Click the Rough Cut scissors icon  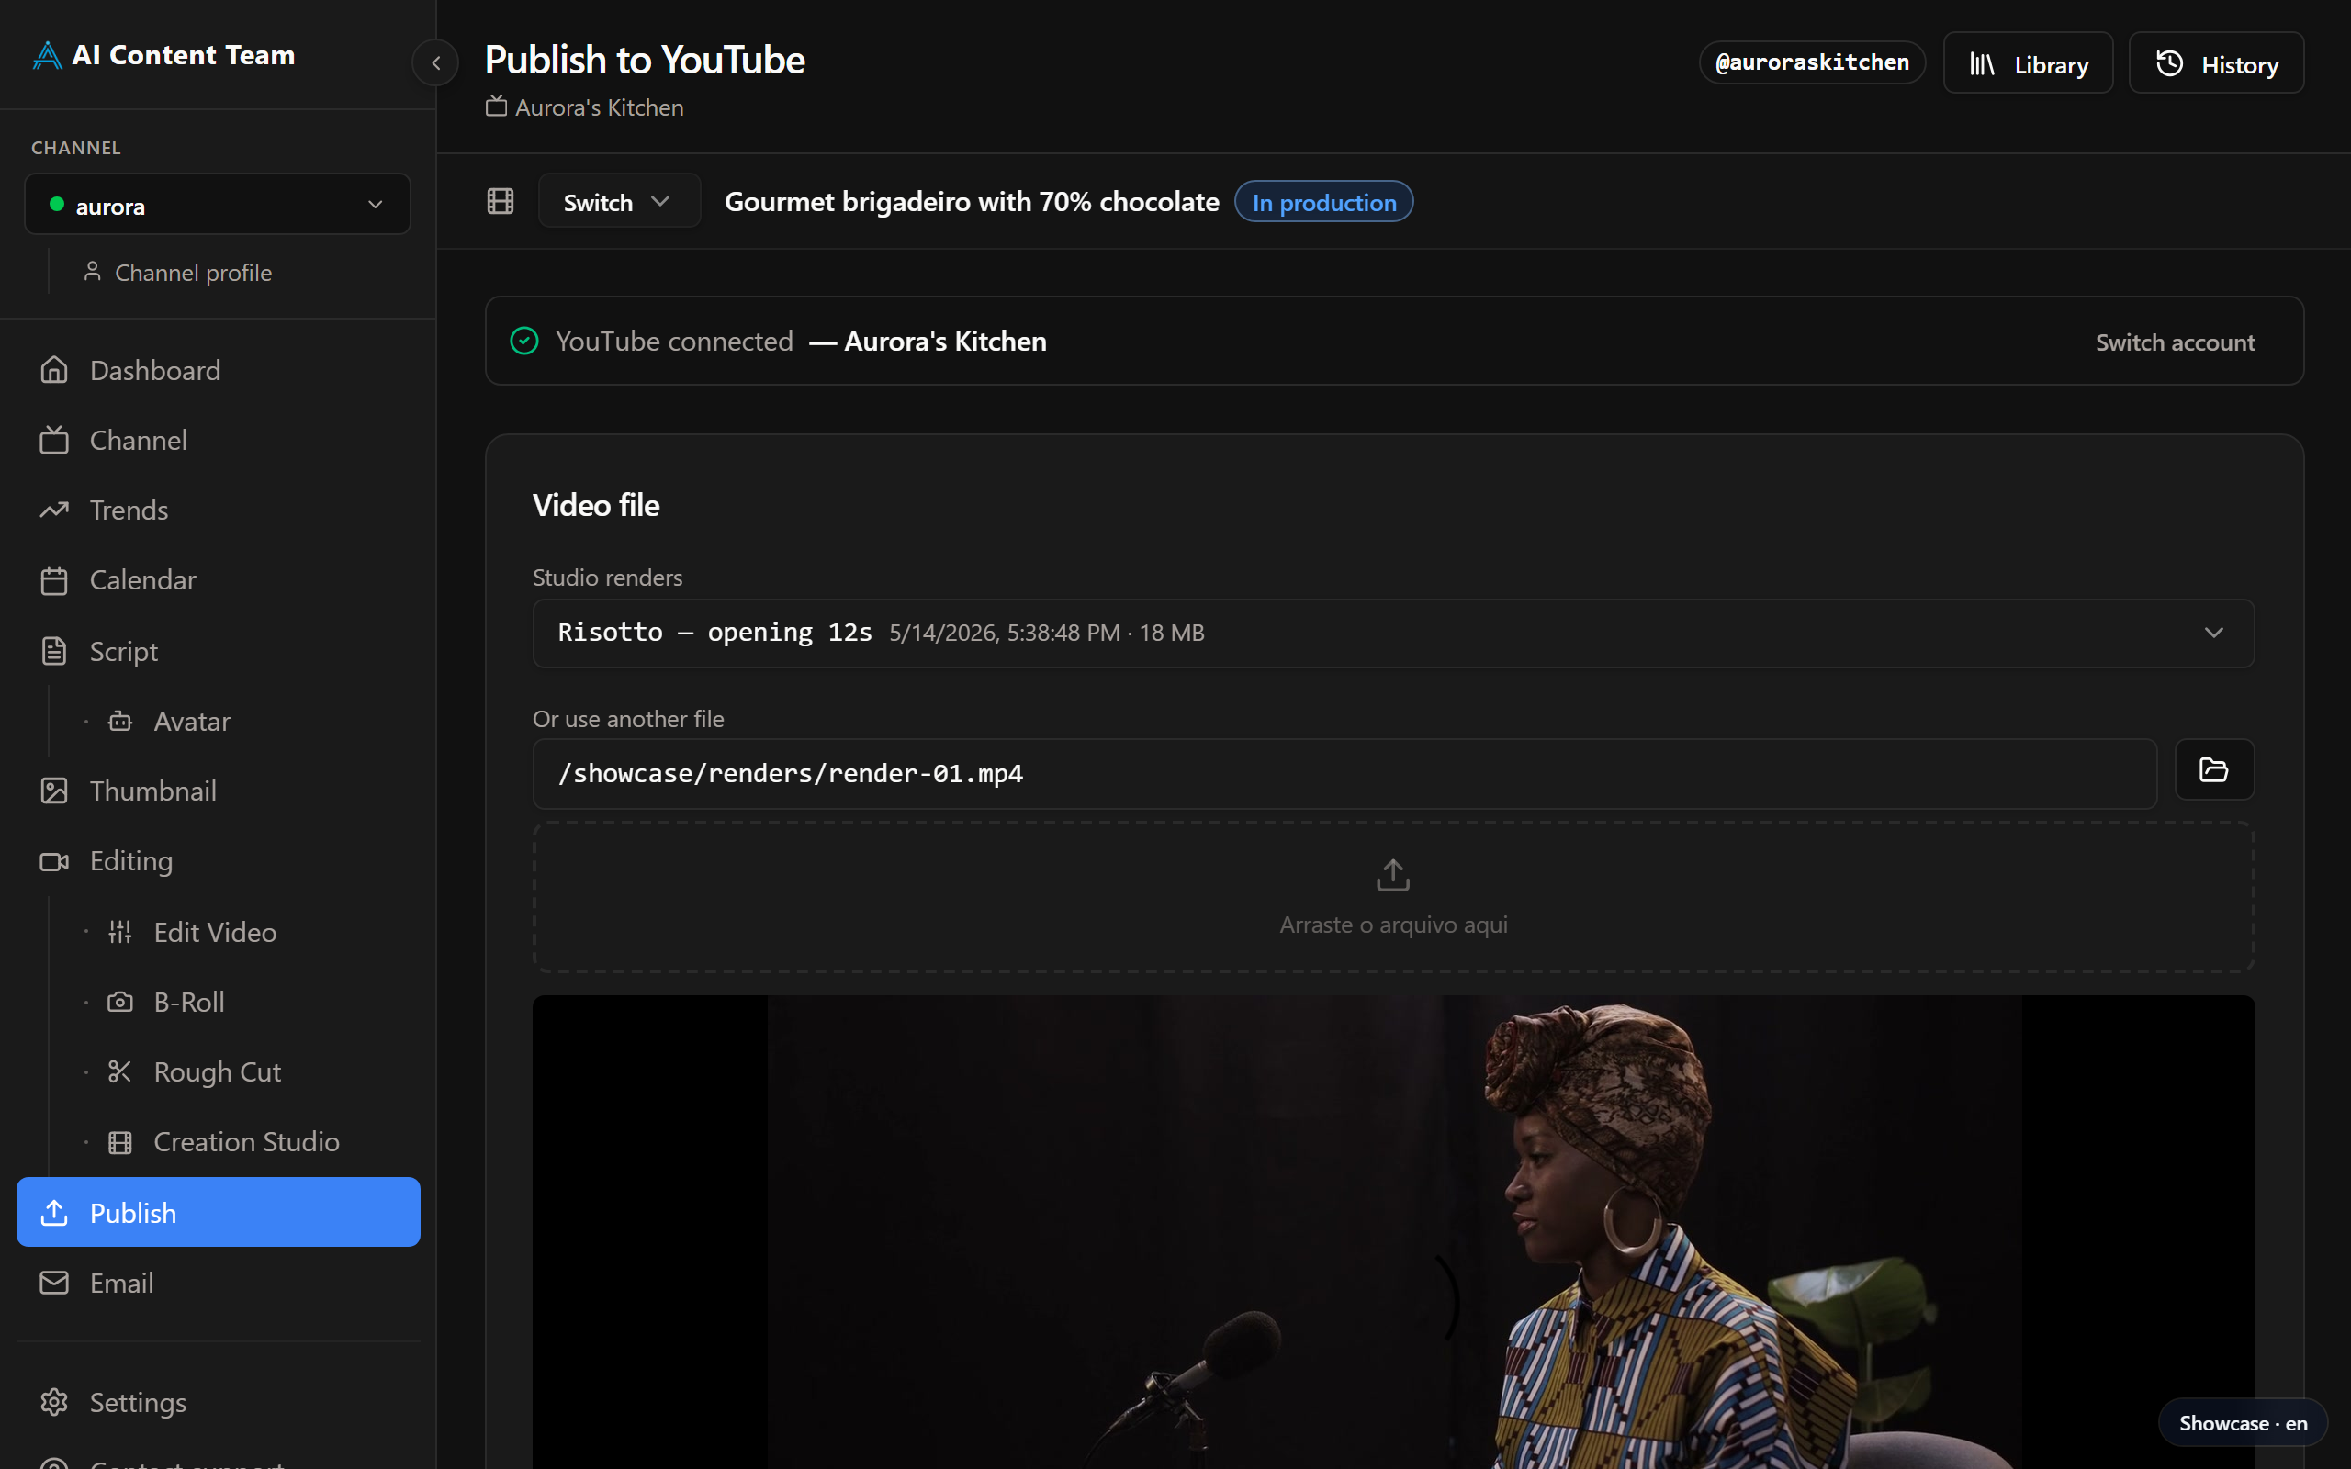(x=119, y=1071)
